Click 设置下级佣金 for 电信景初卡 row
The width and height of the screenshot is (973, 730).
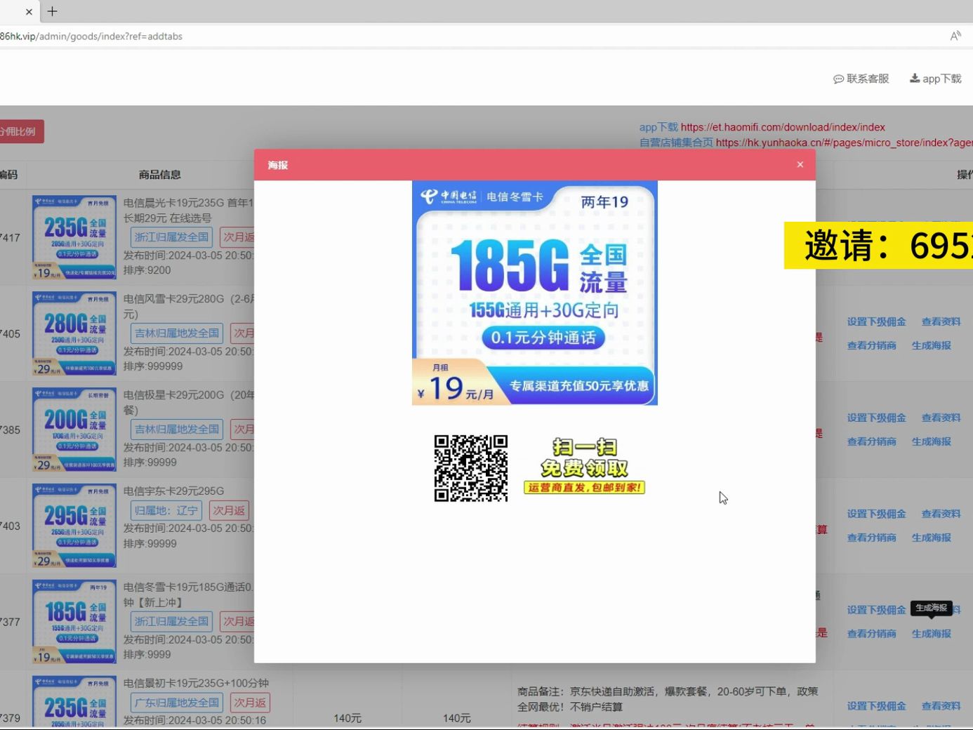pos(876,706)
